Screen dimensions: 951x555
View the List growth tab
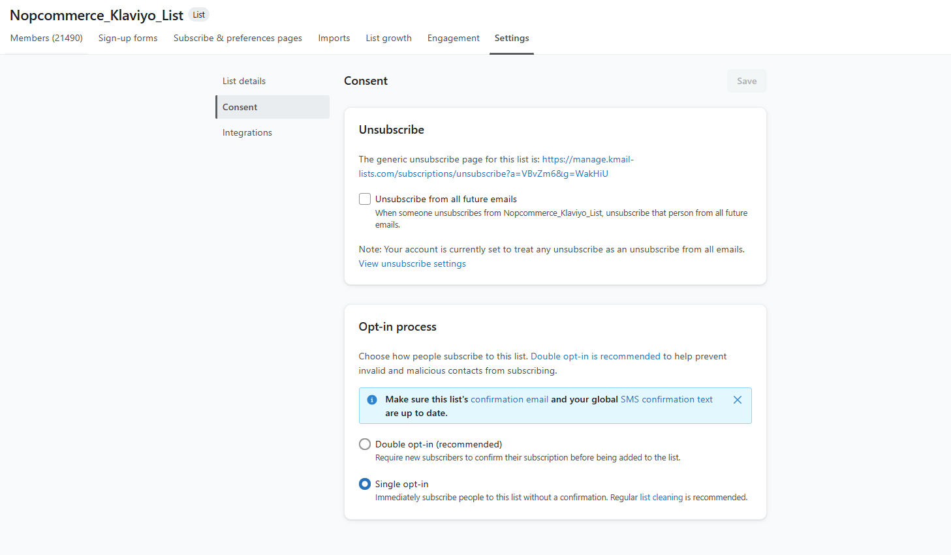click(x=388, y=38)
